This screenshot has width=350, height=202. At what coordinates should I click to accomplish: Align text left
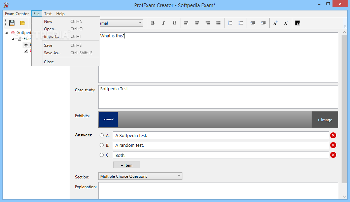(186, 23)
